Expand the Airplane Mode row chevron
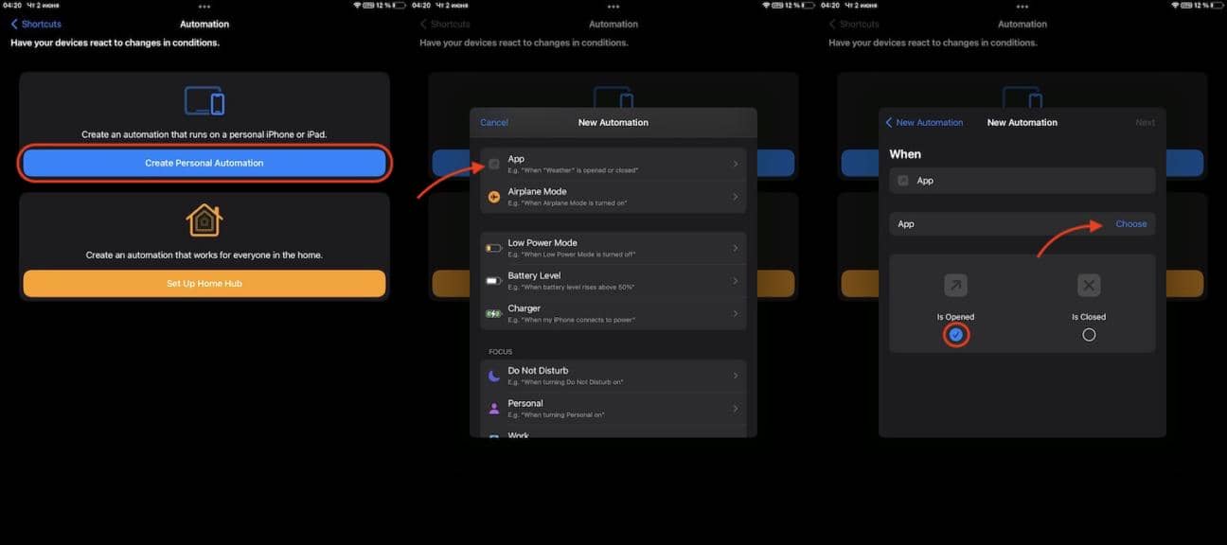The width and height of the screenshot is (1227, 545). coord(736,197)
